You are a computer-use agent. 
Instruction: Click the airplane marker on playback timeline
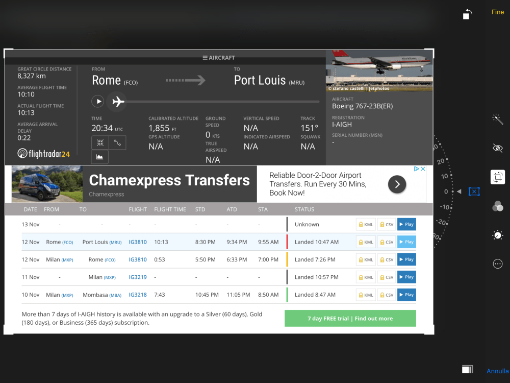[118, 102]
